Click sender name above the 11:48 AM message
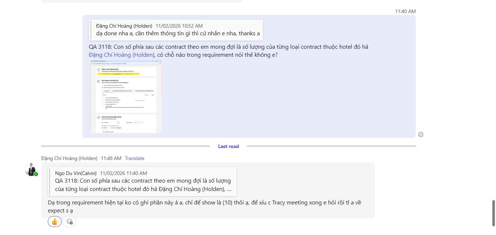Image resolution: width=496 pixels, height=235 pixels. [69, 158]
